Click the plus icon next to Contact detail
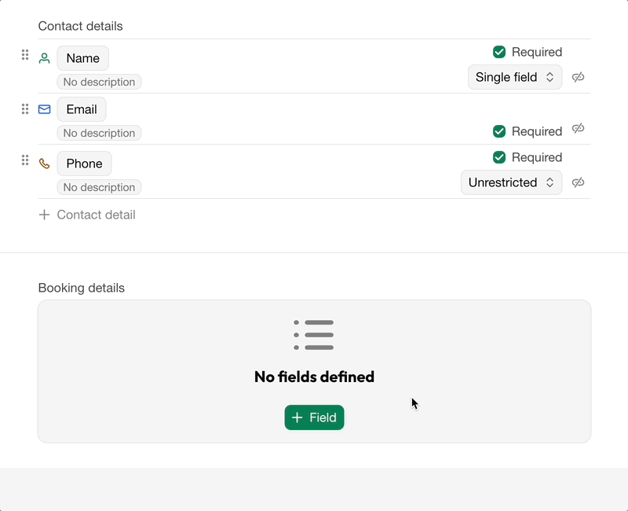 (x=45, y=215)
